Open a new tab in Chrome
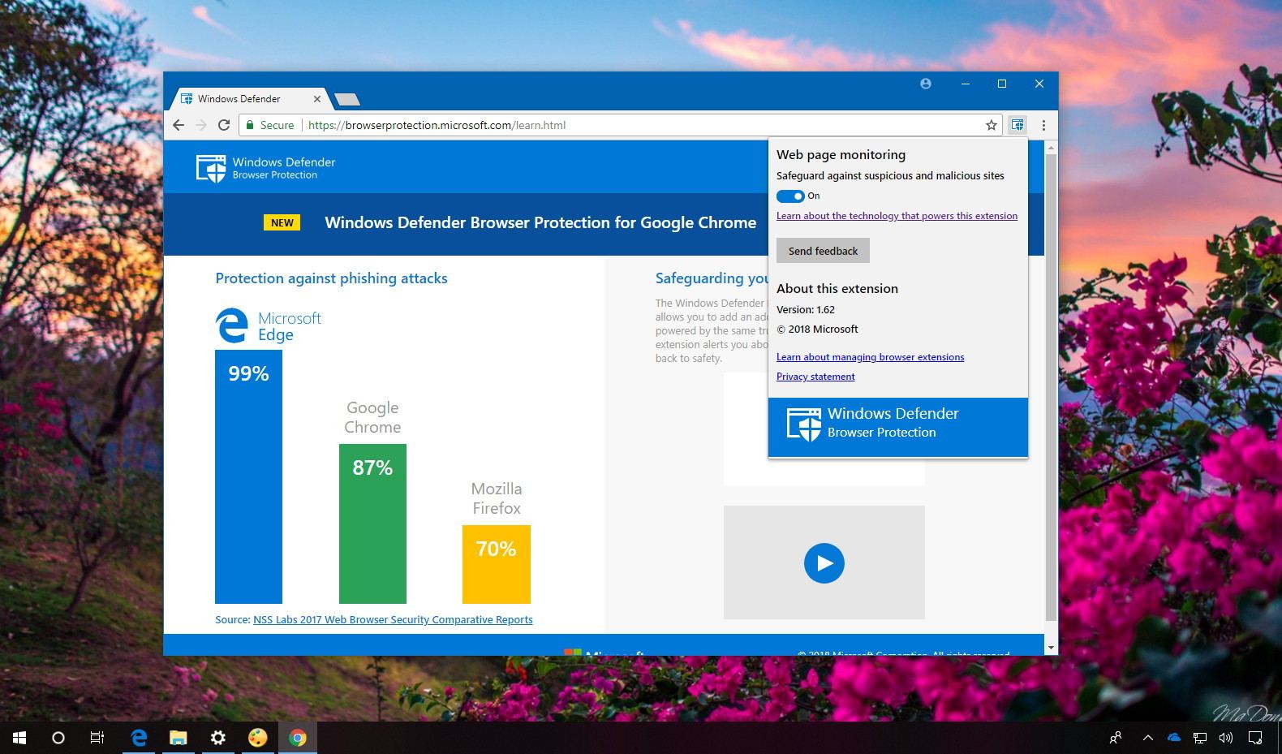 coord(347,99)
